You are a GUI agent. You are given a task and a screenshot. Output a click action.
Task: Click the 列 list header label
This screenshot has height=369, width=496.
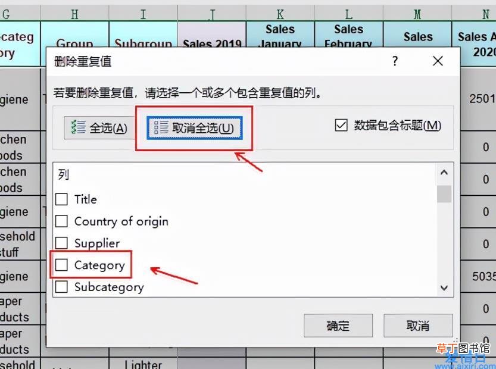click(63, 174)
